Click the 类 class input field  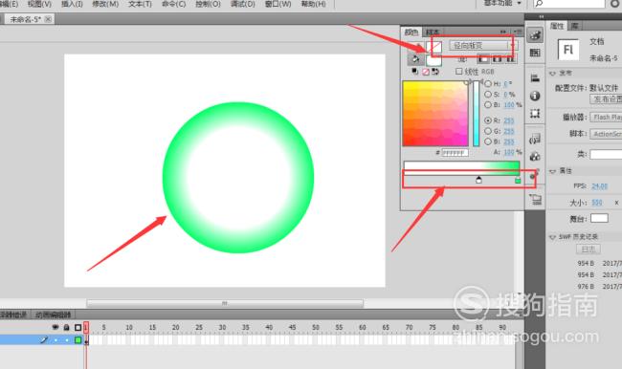pyautogui.click(x=606, y=154)
